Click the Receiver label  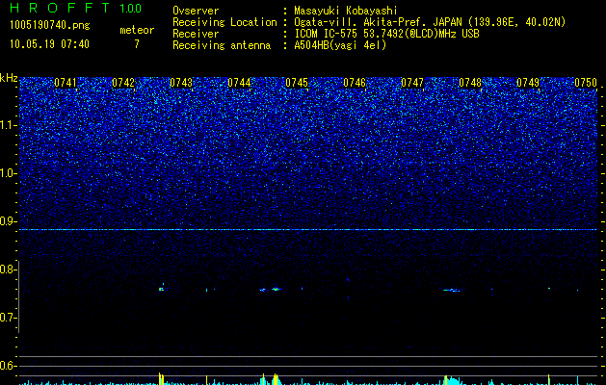pyautogui.click(x=196, y=34)
